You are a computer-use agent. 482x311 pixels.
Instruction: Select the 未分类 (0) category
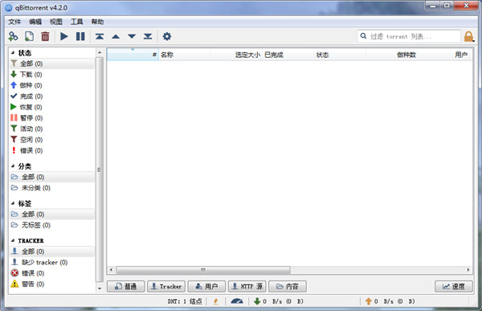(52, 188)
